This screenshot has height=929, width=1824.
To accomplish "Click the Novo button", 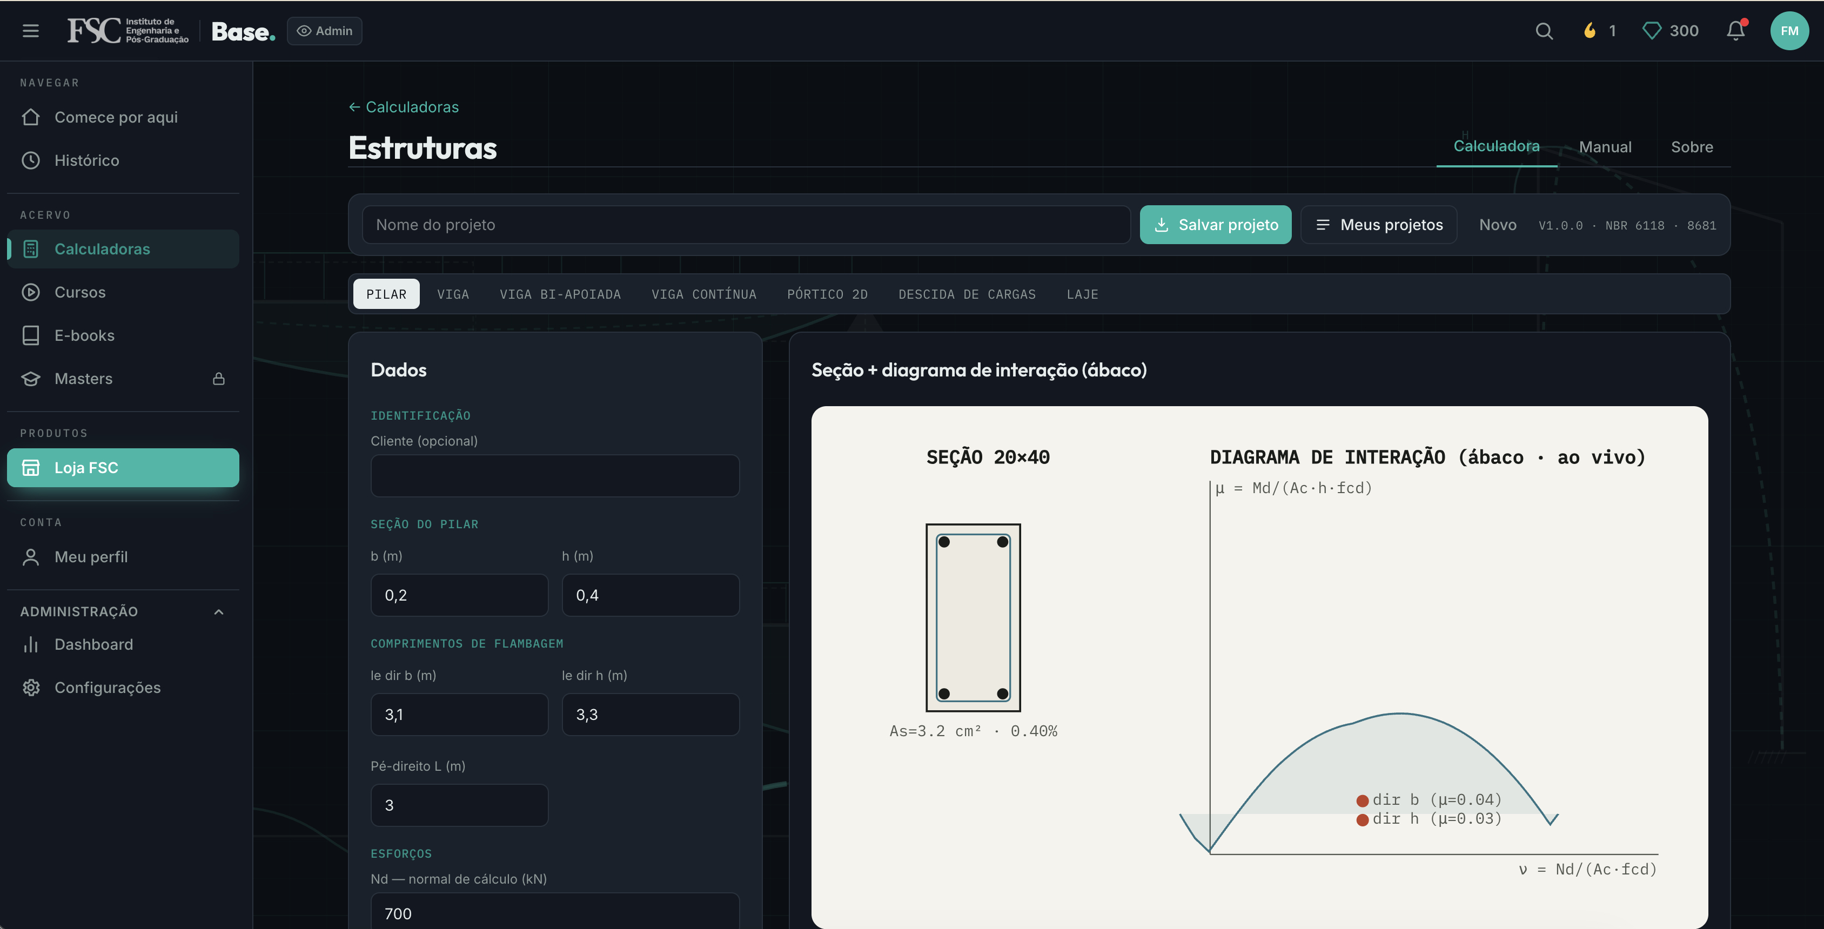I will [1498, 225].
